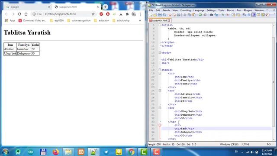
Task: Open the Language menu in Notepad++
Action: tap(199, 10)
